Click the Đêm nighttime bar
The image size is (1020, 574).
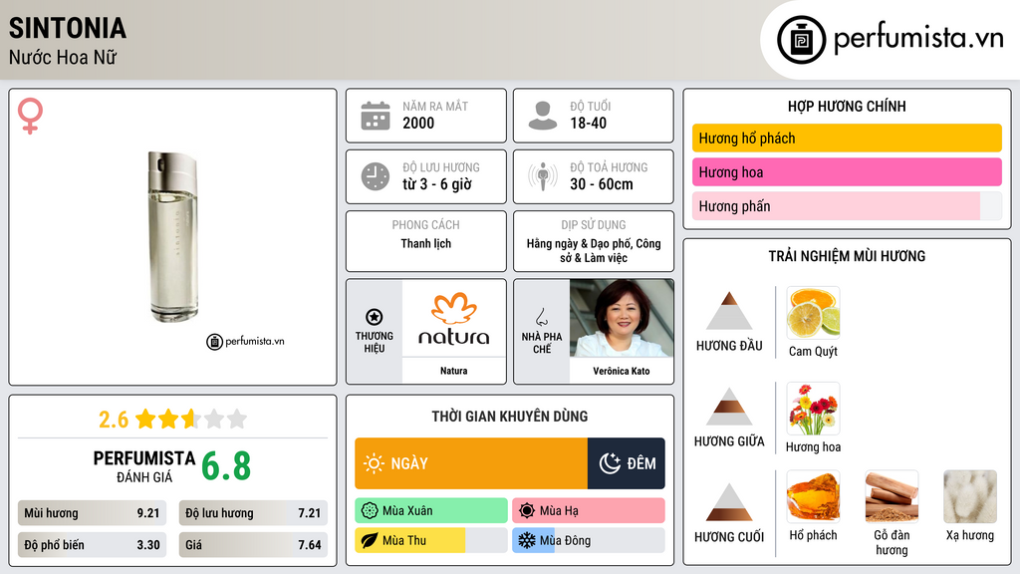point(627,463)
